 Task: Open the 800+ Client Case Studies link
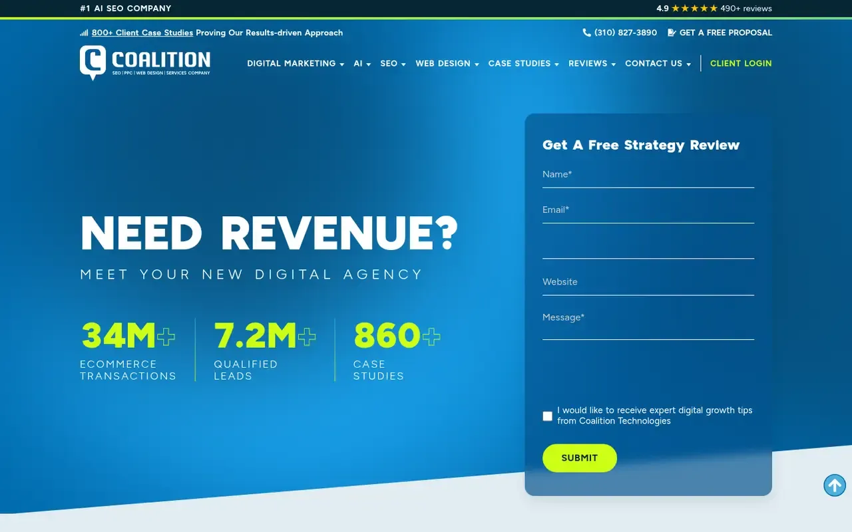pyautogui.click(x=142, y=33)
